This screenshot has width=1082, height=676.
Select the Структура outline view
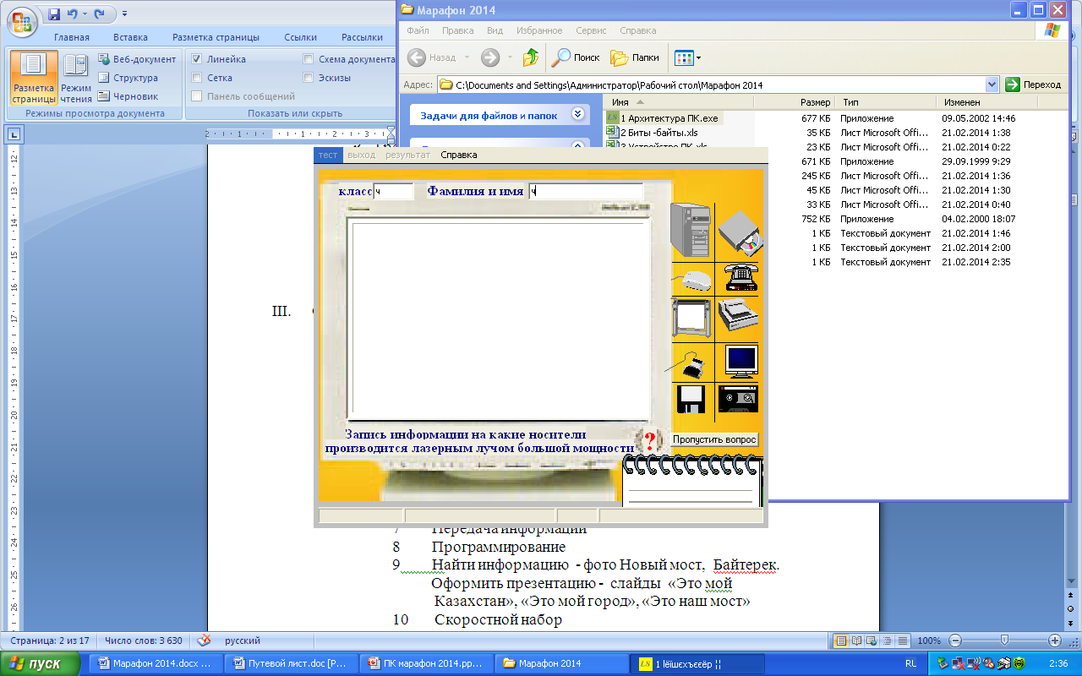[128, 78]
